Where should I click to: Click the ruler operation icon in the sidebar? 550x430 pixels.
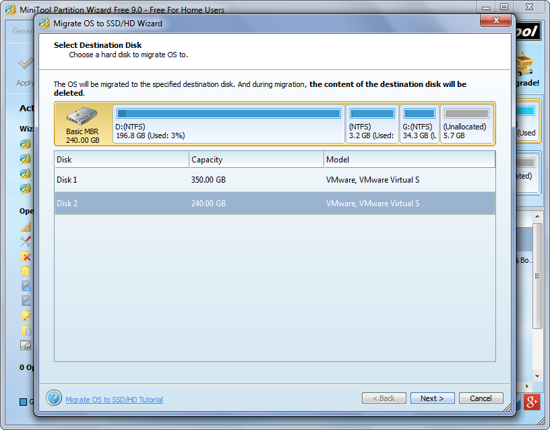pyautogui.click(x=26, y=226)
